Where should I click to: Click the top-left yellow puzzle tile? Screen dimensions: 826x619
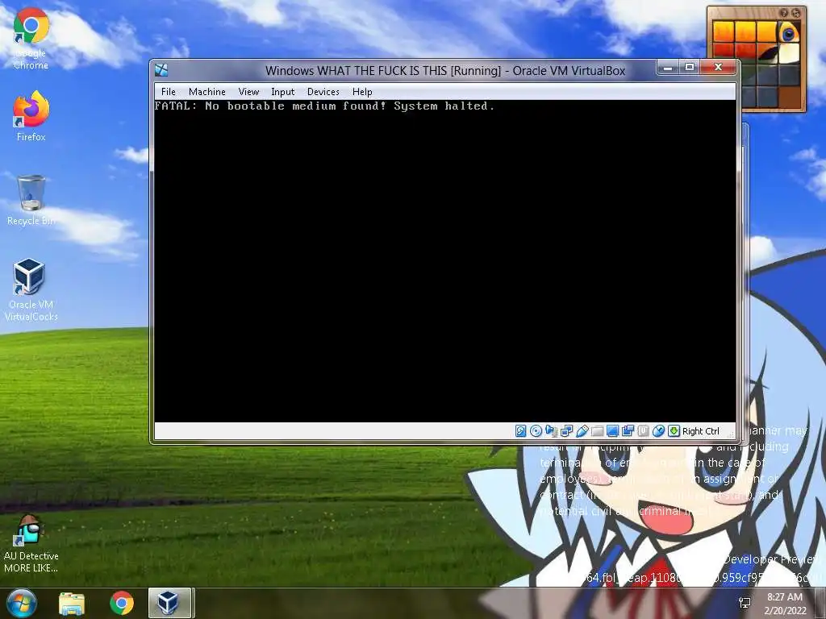coord(724,32)
